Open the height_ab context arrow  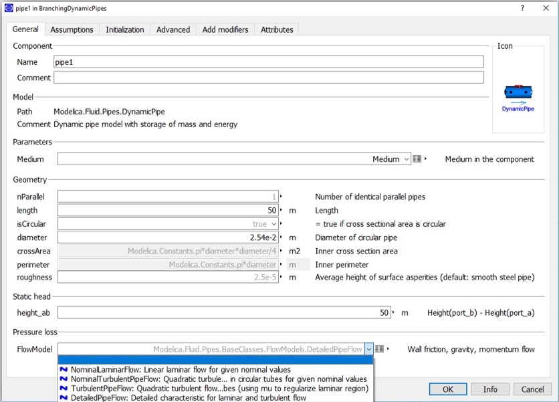pyautogui.click(x=393, y=312)
